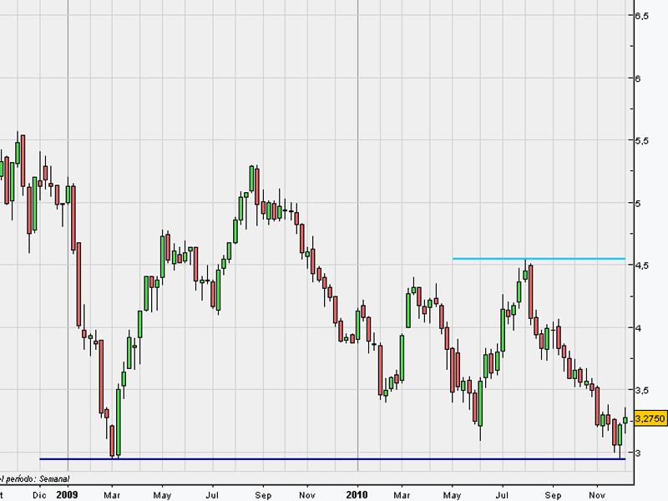
Task: Click the 6 price axis label
Action: tap(638, 78)
